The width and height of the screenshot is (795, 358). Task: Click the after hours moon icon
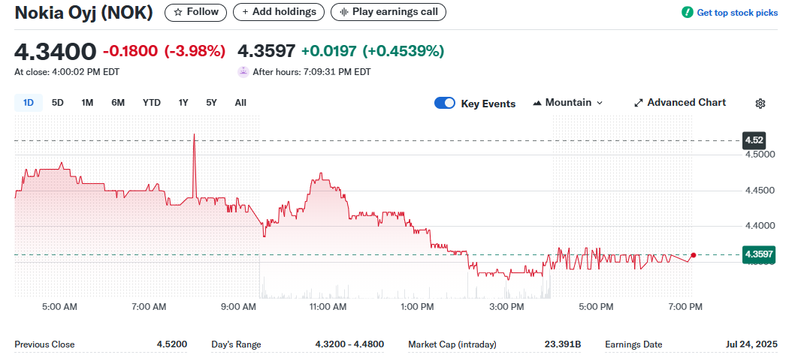point(243,72)
